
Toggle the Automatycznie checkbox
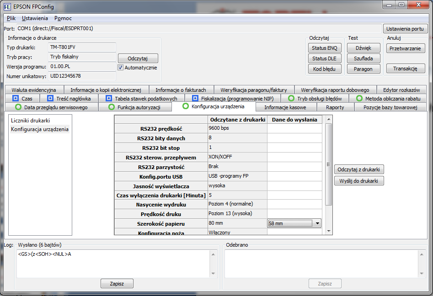(x=120, y=68)
